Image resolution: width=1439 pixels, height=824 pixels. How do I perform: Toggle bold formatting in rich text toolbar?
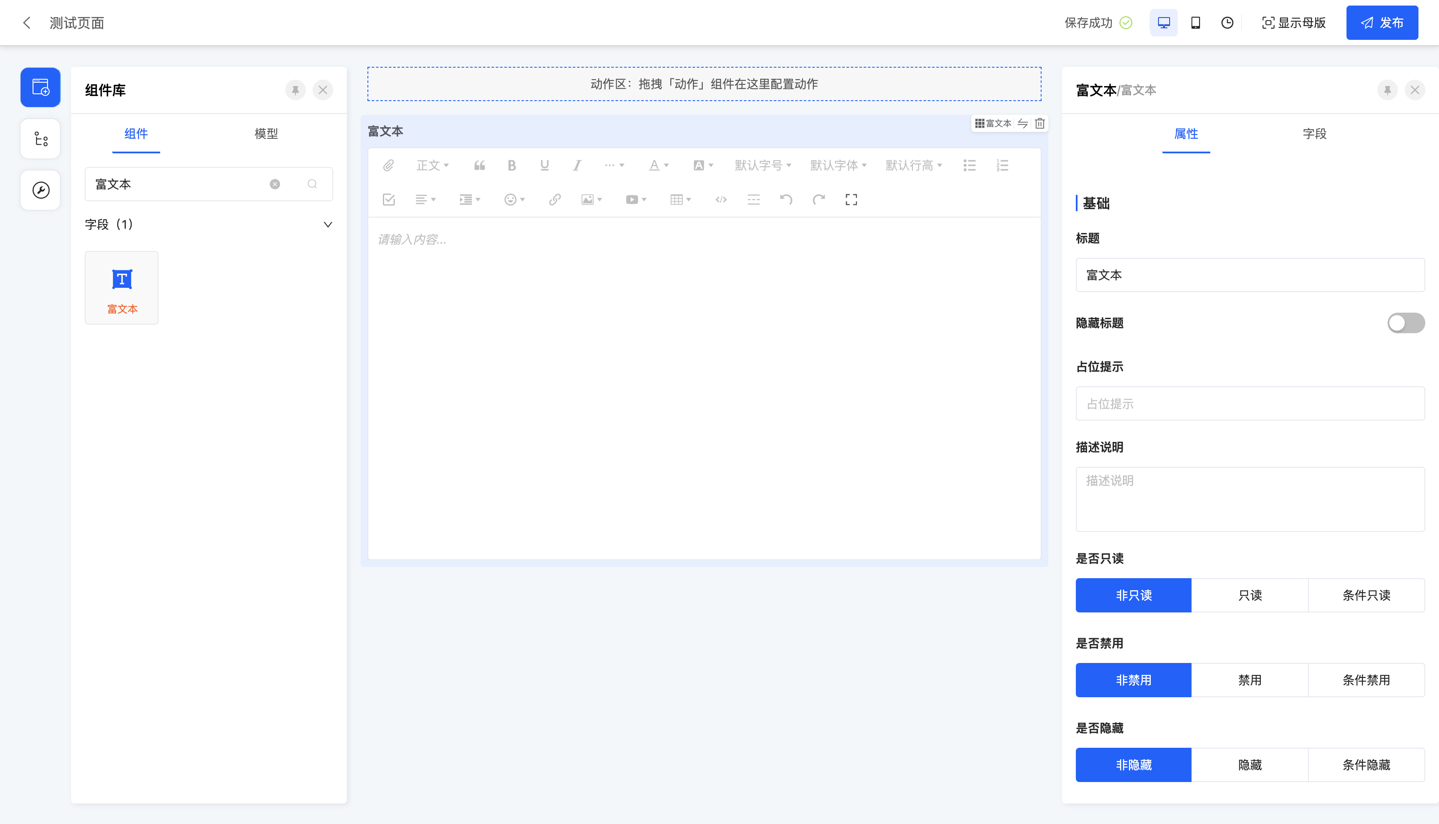tap(511, 165)
